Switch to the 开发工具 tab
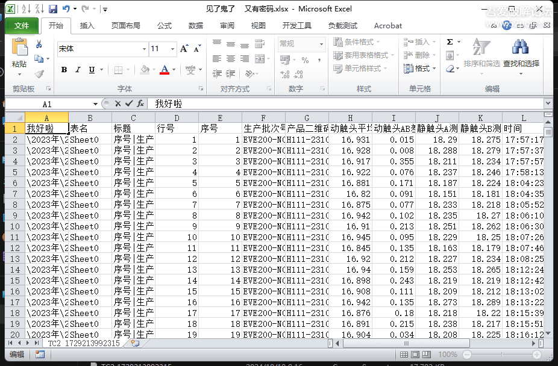 point(297,26)
